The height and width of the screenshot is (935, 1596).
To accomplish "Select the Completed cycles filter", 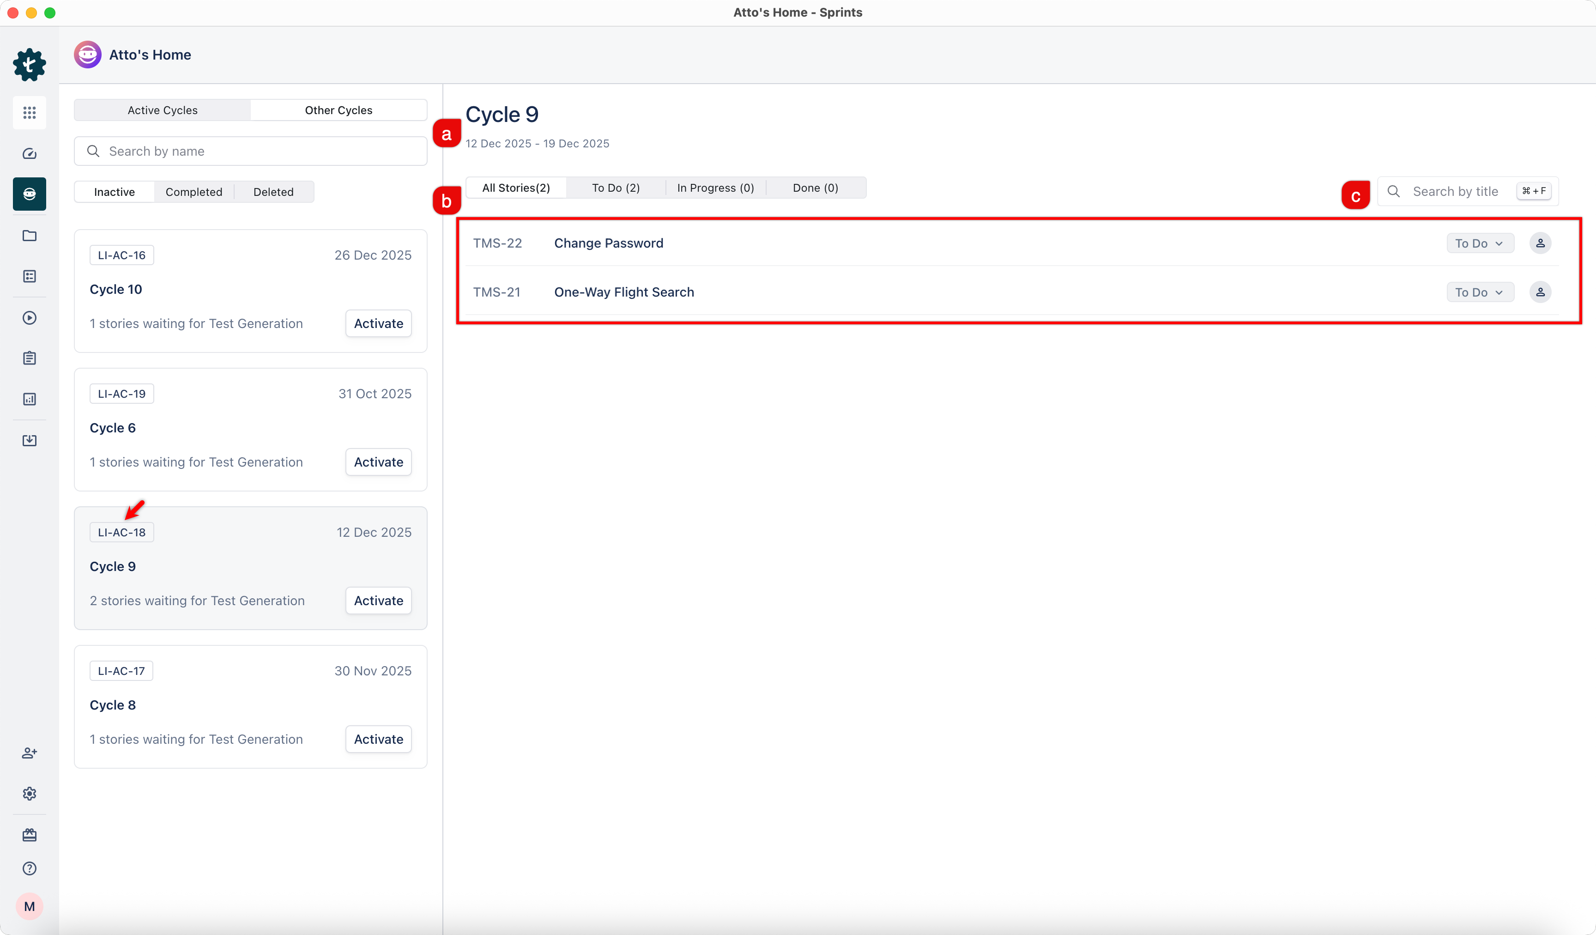I will [194, 192].
